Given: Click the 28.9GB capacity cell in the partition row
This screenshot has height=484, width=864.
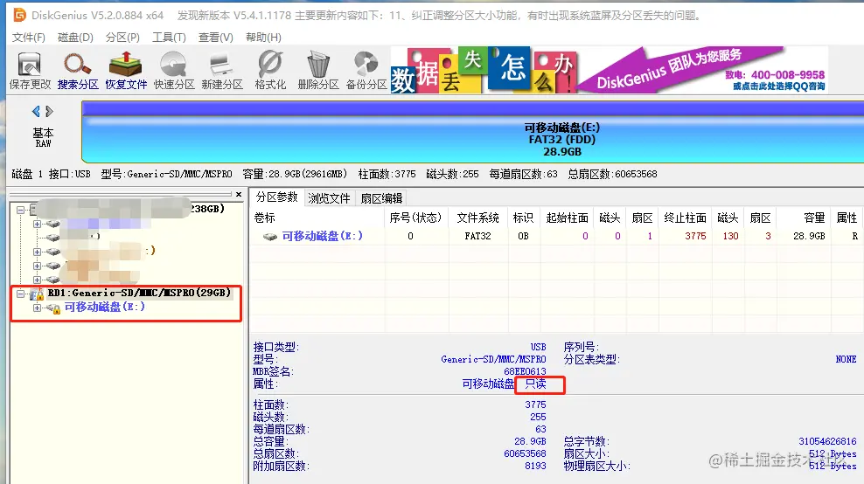Looking at the screenshot, I should 809,236.
